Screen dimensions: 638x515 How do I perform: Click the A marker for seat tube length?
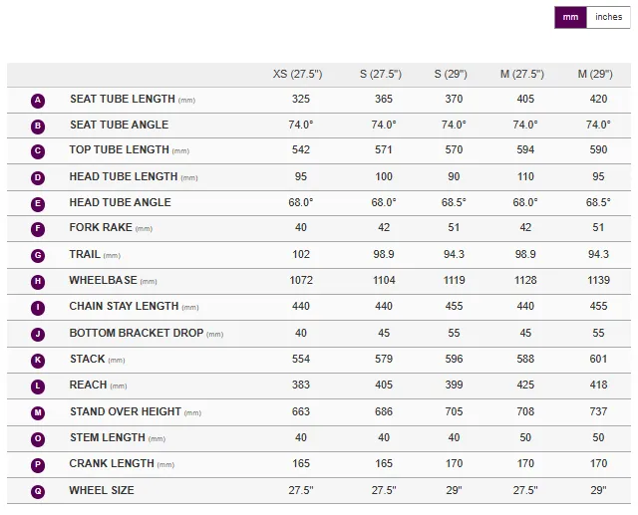click(x=38, y=101)
